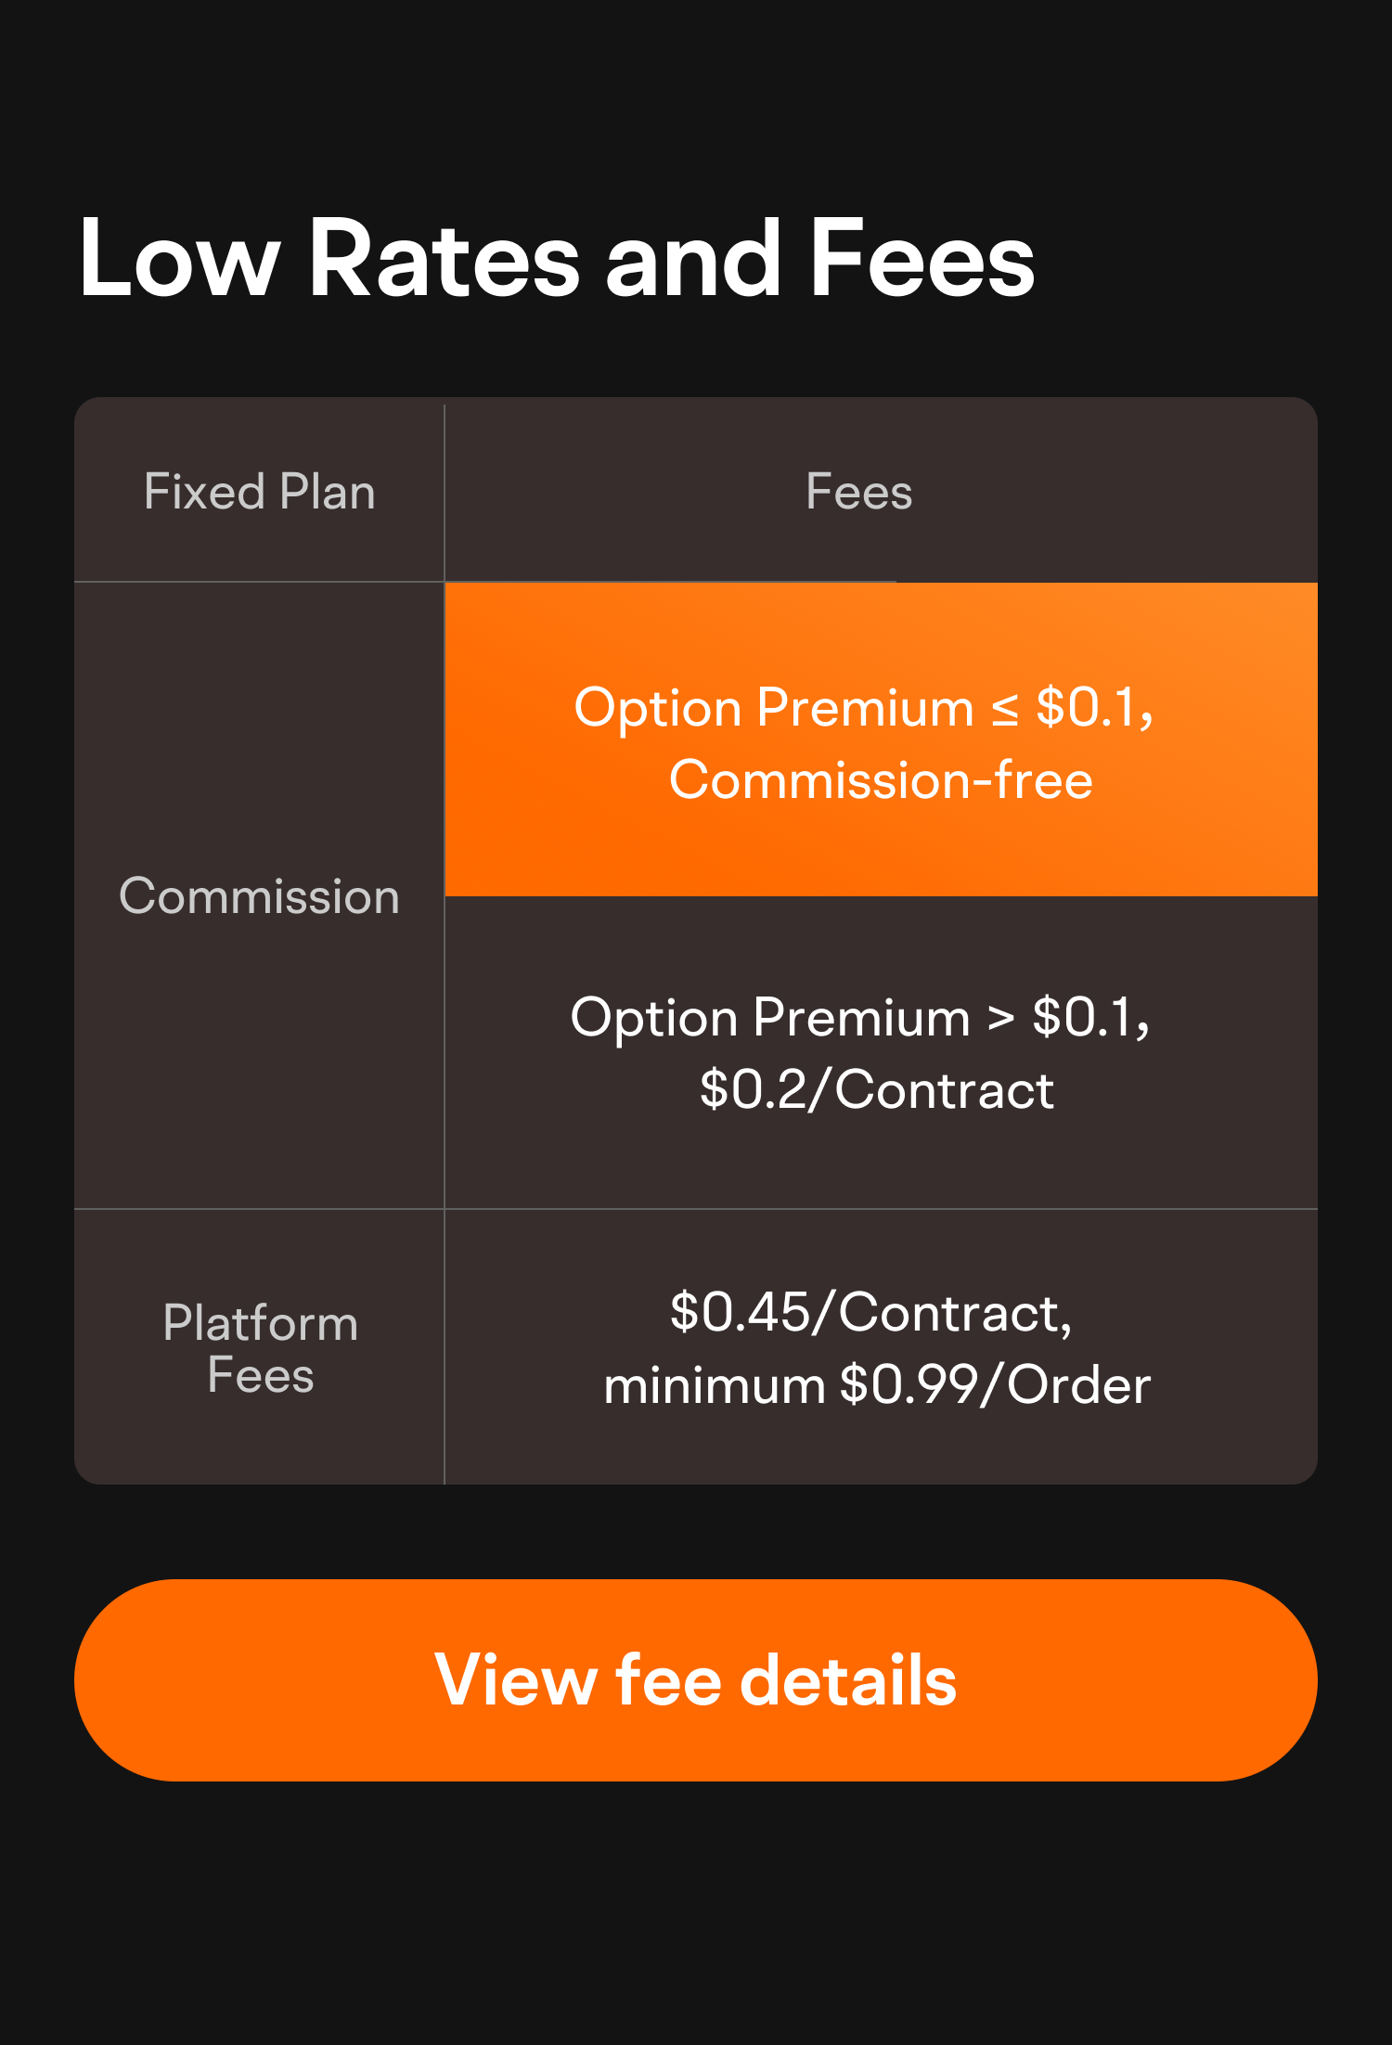Click the word Fees in the heading

pyautogui.click(x=922, y=258)
